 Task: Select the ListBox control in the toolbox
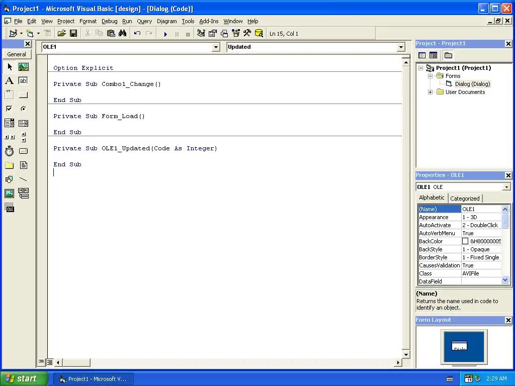(23, 123)
